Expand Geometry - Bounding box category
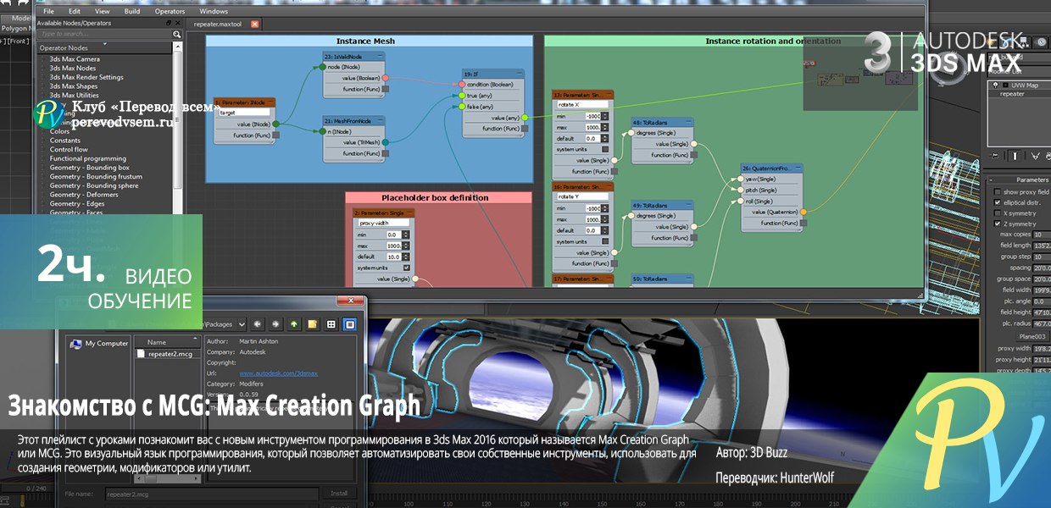The height and width of the screenshot is (508, 1051). (x=90, y=168)
